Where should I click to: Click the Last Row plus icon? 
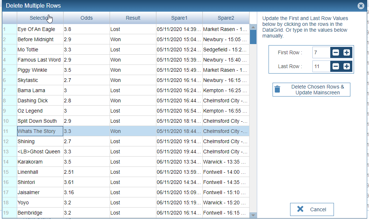point(347,66)
